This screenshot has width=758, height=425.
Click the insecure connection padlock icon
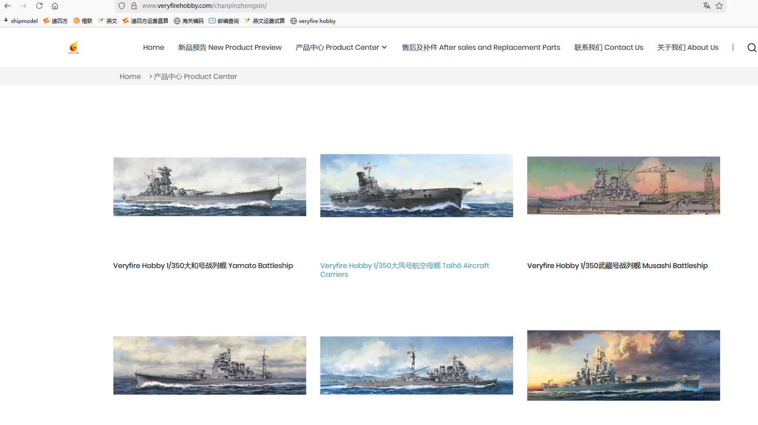click(134, 6)
